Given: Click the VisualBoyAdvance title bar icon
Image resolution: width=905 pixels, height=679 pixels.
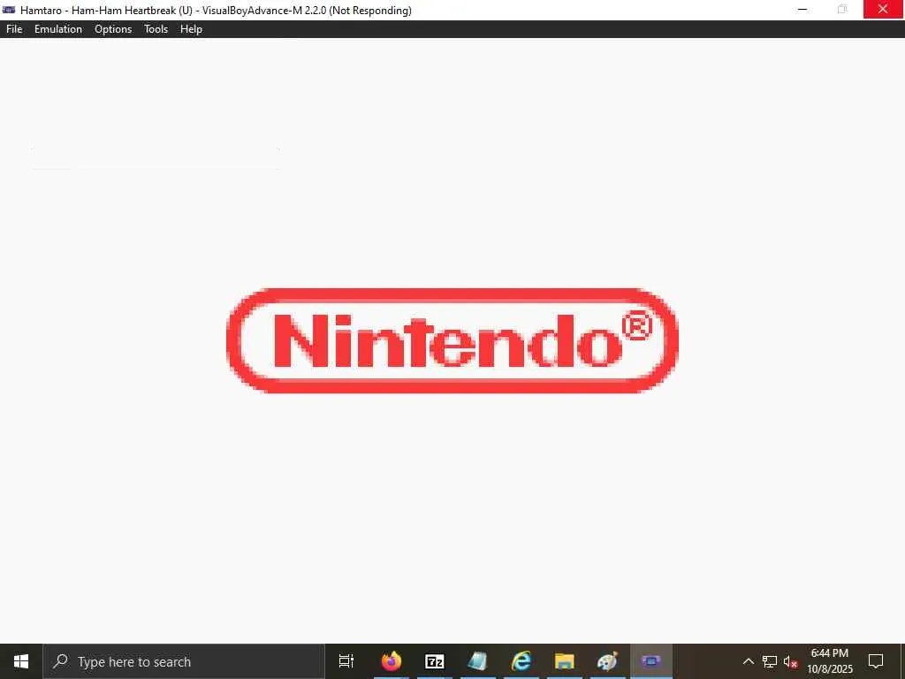Looking at the screenshot, I should (9, 10).
